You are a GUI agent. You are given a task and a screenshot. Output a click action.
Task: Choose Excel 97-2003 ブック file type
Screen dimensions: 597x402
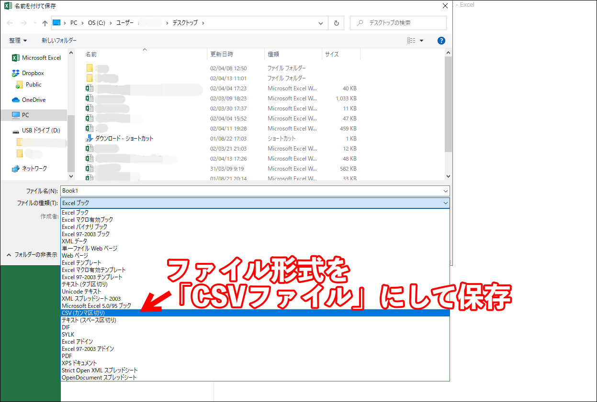pos(255,234)
